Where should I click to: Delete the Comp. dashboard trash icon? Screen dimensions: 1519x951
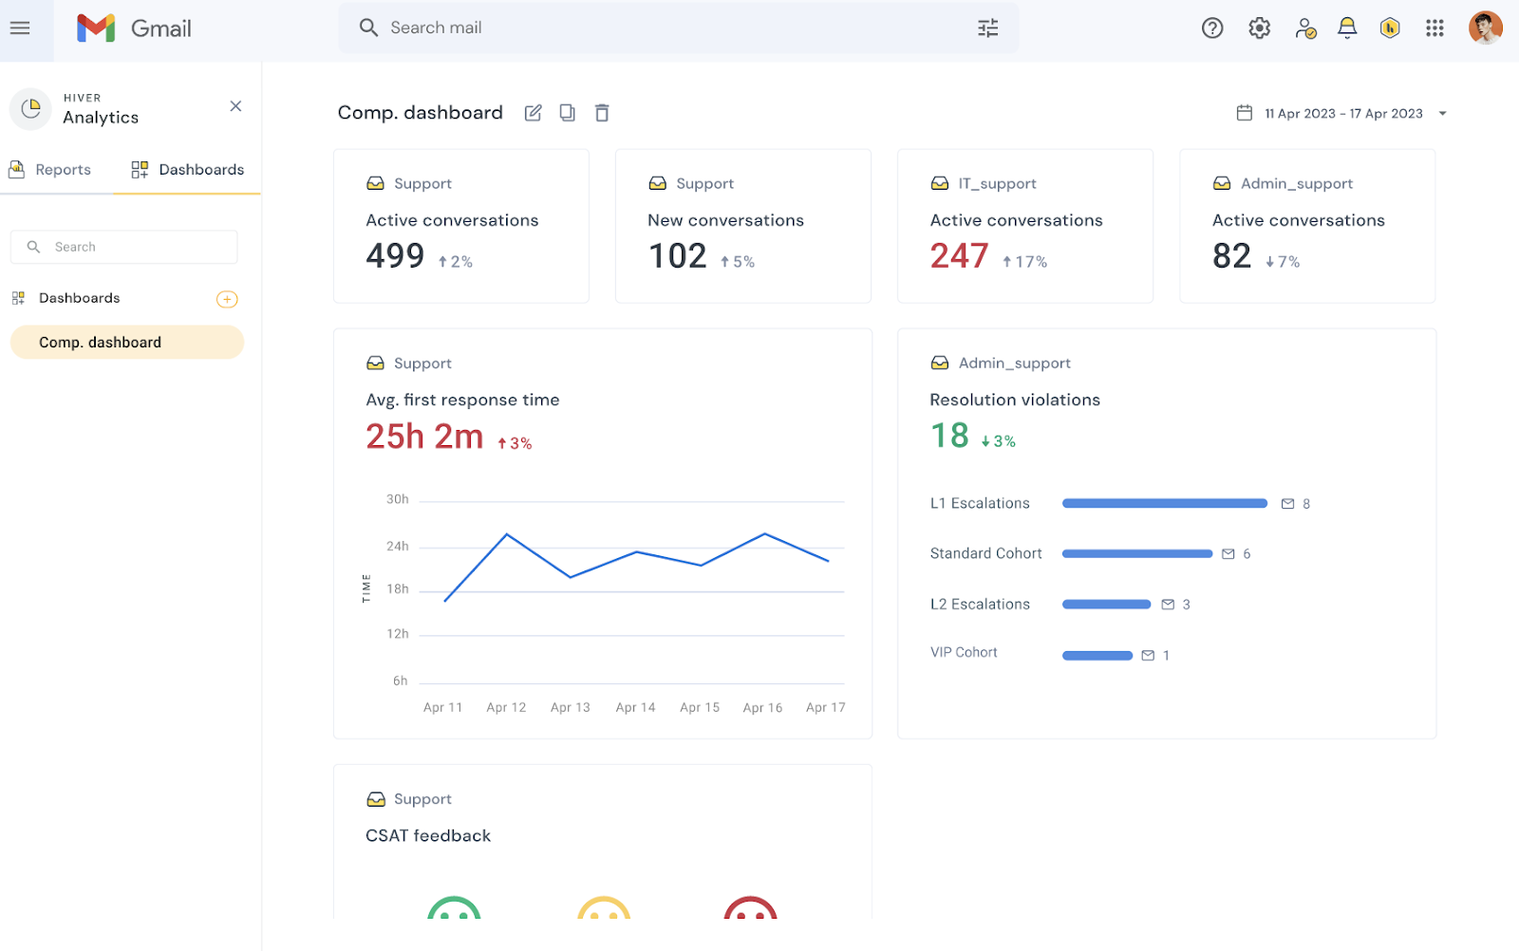click(x=602, y=113)
